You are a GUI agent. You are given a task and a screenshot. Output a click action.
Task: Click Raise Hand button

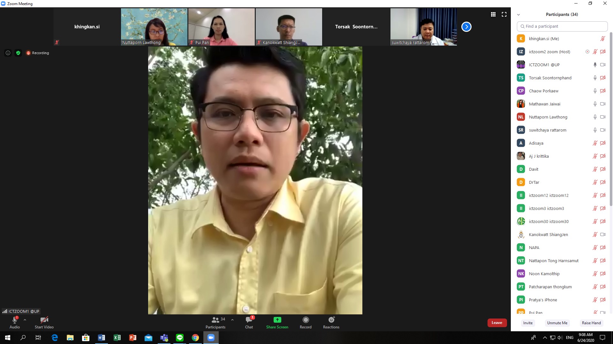[591, 323]
